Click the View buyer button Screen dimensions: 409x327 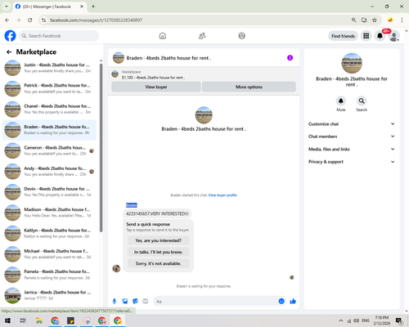[x=156, y=87]
